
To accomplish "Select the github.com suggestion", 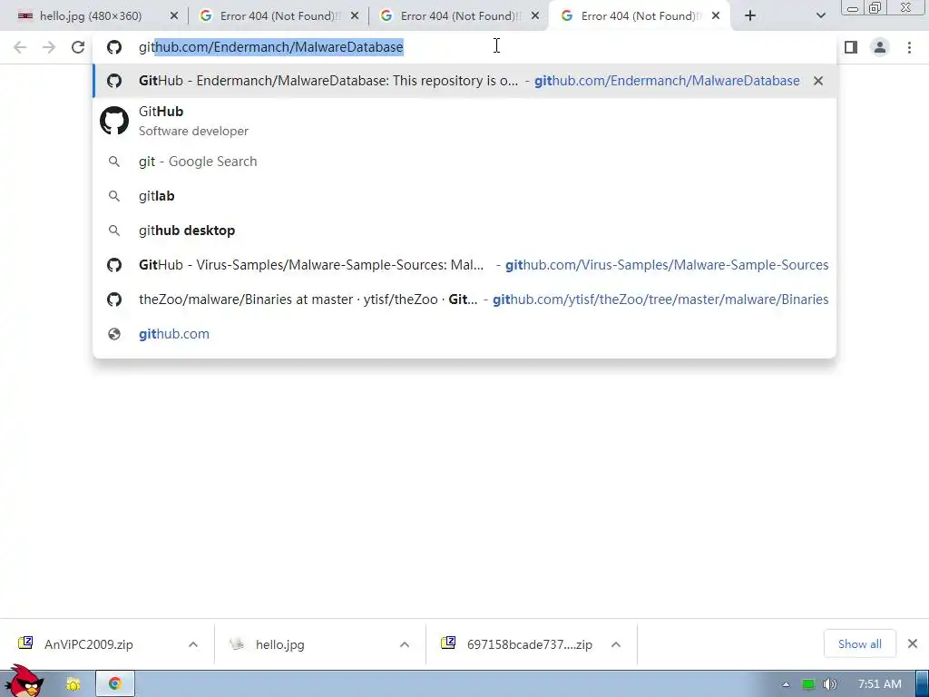I will [x=464, y=334].
